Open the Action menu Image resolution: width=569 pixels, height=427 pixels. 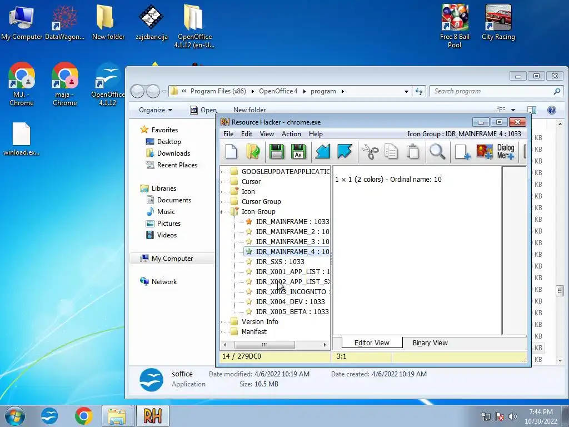pyautogui.click(x=291, y=134)
